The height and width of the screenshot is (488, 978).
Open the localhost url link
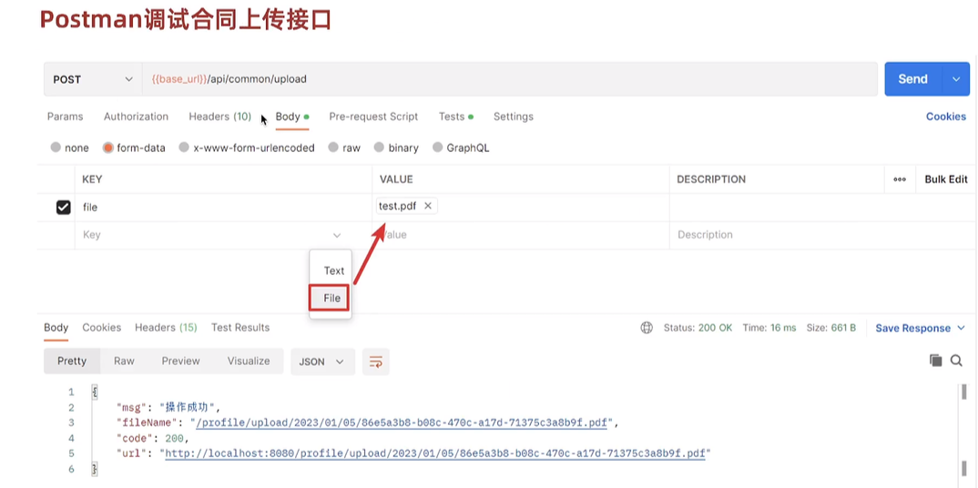click(x=434, y=453)
